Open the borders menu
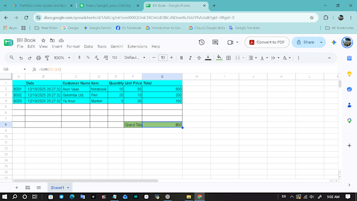This screenshot has height=201, width=357. click(228, 58)
